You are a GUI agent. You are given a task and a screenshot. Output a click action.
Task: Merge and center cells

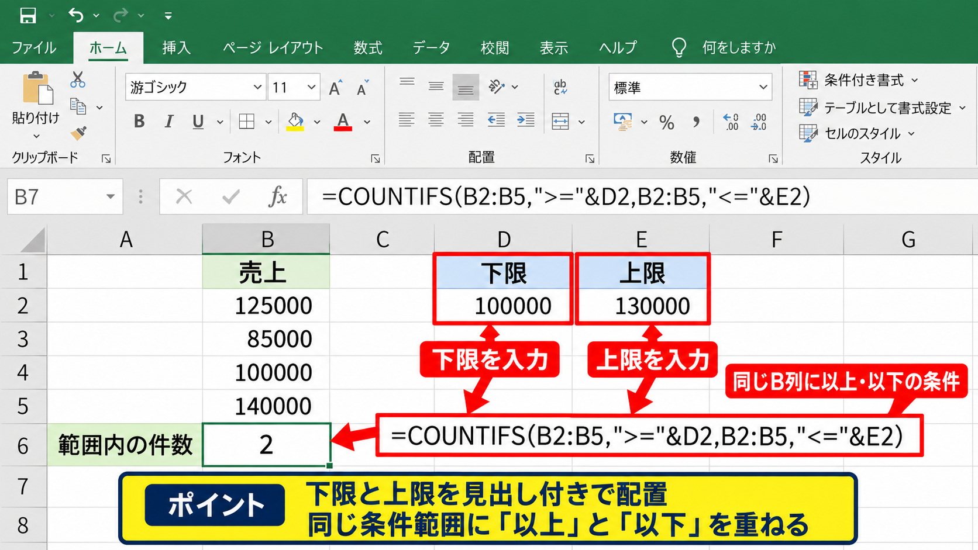[560, 122]
